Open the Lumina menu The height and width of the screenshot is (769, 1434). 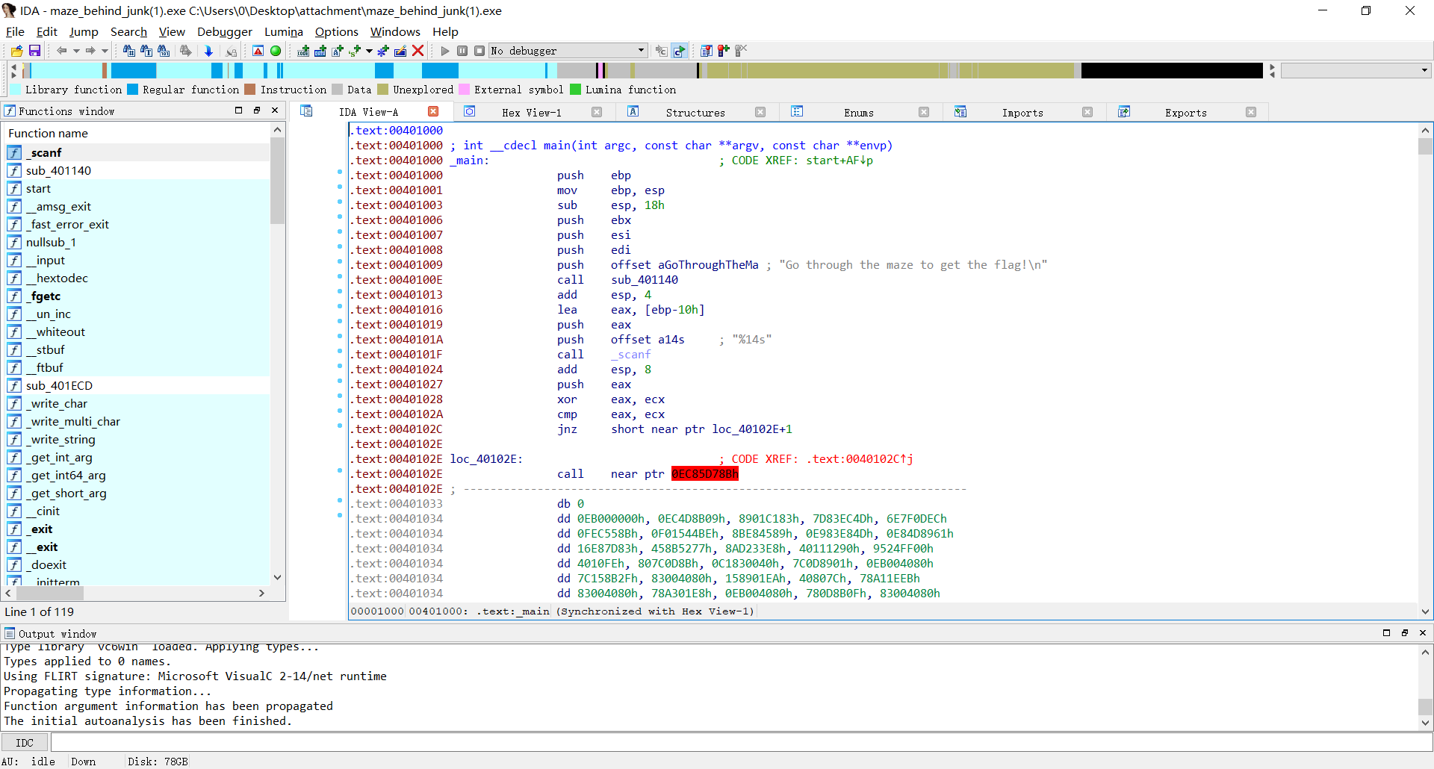point(284,31)
